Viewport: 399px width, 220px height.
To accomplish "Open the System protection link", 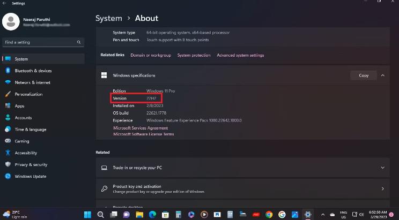I will click(194, 55).
